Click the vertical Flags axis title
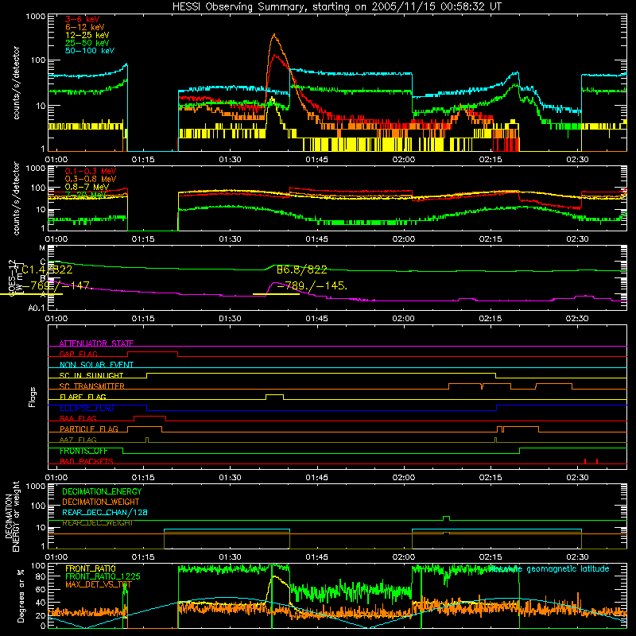This screenshot has height=636, width=636. click(x=33, y=397)
